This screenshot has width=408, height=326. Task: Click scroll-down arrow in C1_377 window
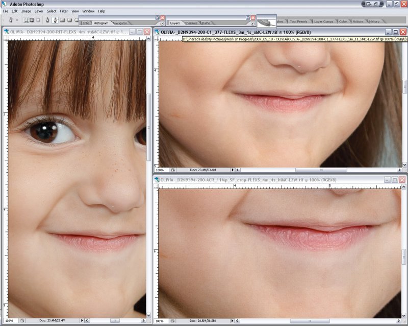pos(404,165)
